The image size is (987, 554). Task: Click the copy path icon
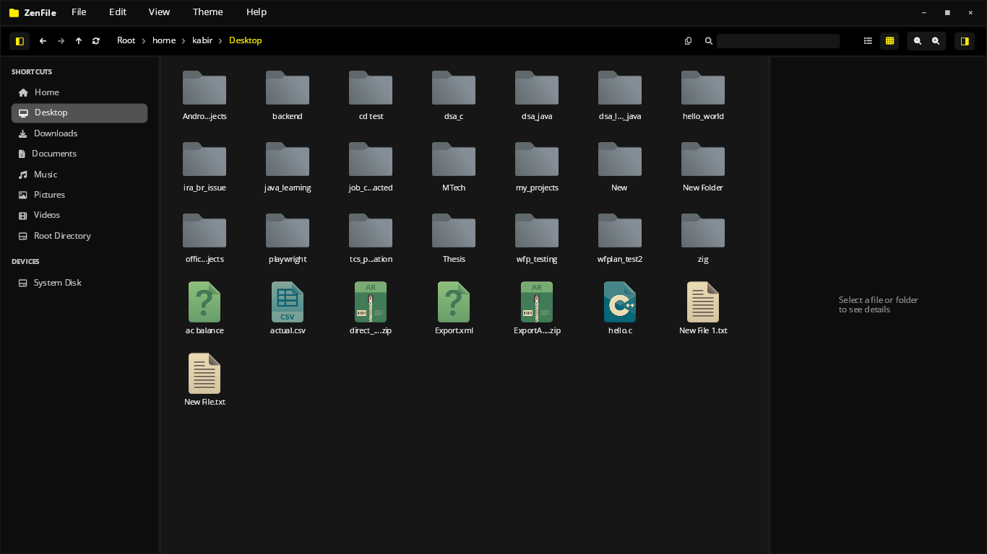tap(688, 41)
